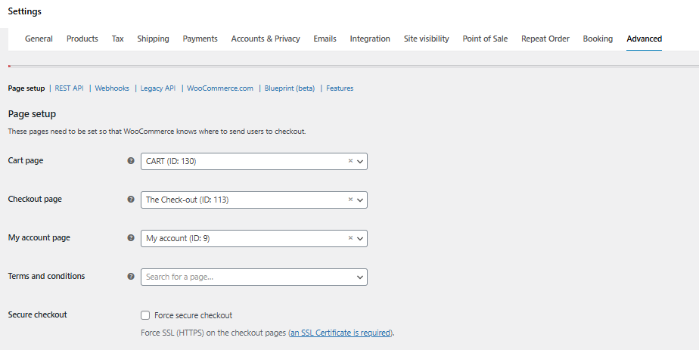Open the REST API section link
Screen dimensions: 699x350
coord(69,88)
